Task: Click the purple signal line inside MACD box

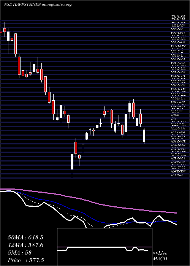Action: coord(104,247)
